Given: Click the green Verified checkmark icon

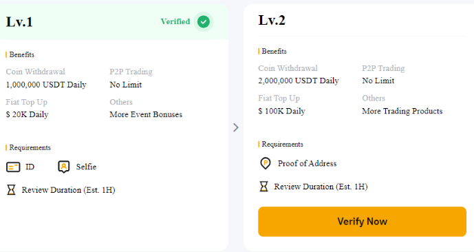Looking at the screenshot, I should coord(204,22).
